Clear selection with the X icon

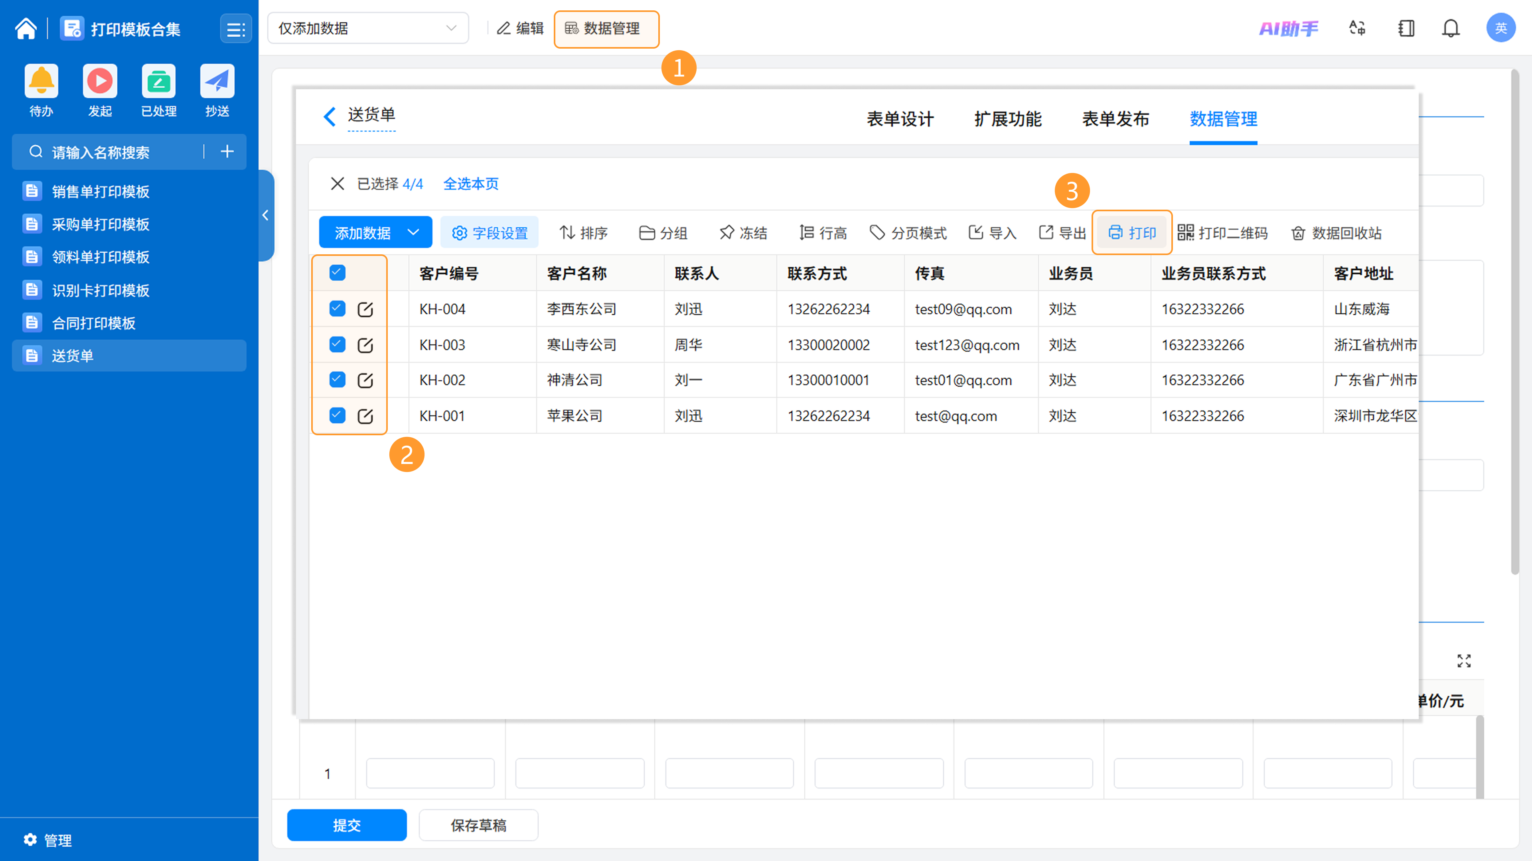coord(337,184)
